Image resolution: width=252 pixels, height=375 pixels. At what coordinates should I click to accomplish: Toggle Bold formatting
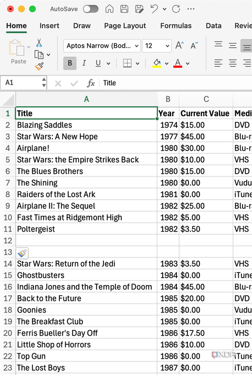(x=70, y=63)
